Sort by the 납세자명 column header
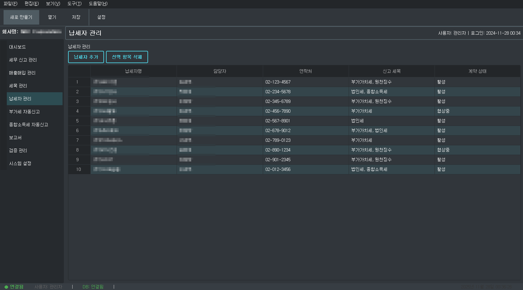This screenshot has width=523, height=290. [x=134, y=71]
